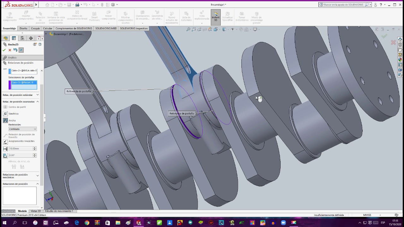Open the Análisis tab in mate panel
The width and height of the screenshot is (404, 227).
pyautogui.click(x=12, y=57)
